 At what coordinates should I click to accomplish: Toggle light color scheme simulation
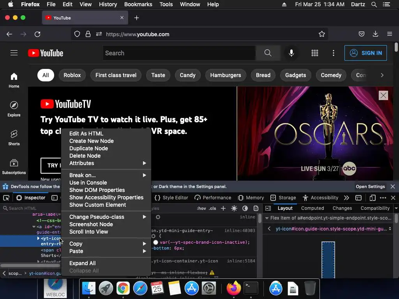pyautogui.click(x=234, y=209)
